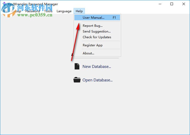Open the Password menu

coord(33,11)
